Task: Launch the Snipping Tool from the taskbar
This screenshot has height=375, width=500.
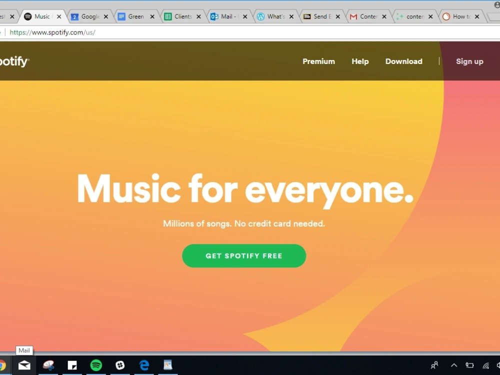Action: click(x=48, y=365)
